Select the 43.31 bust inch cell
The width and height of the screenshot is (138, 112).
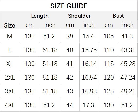128,50
